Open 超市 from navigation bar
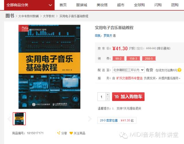 (x=121, y=5)
